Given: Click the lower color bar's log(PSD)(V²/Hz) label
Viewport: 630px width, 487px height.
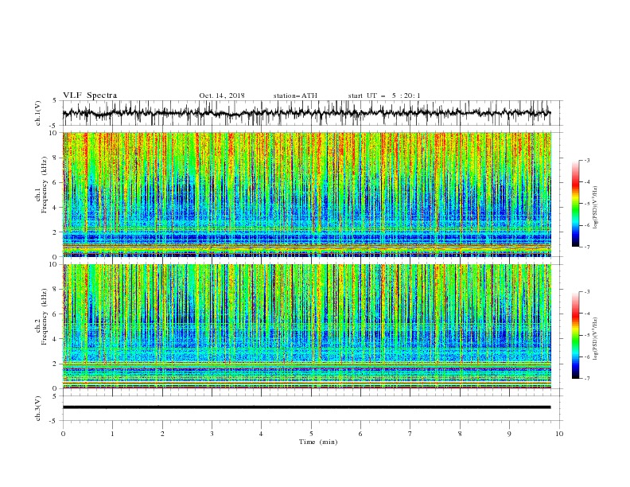Looking at the screenshot, I should click(x=596, y=339).
